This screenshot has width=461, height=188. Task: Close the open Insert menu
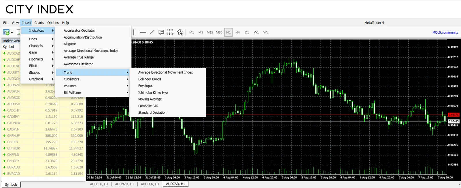[27, 23]
